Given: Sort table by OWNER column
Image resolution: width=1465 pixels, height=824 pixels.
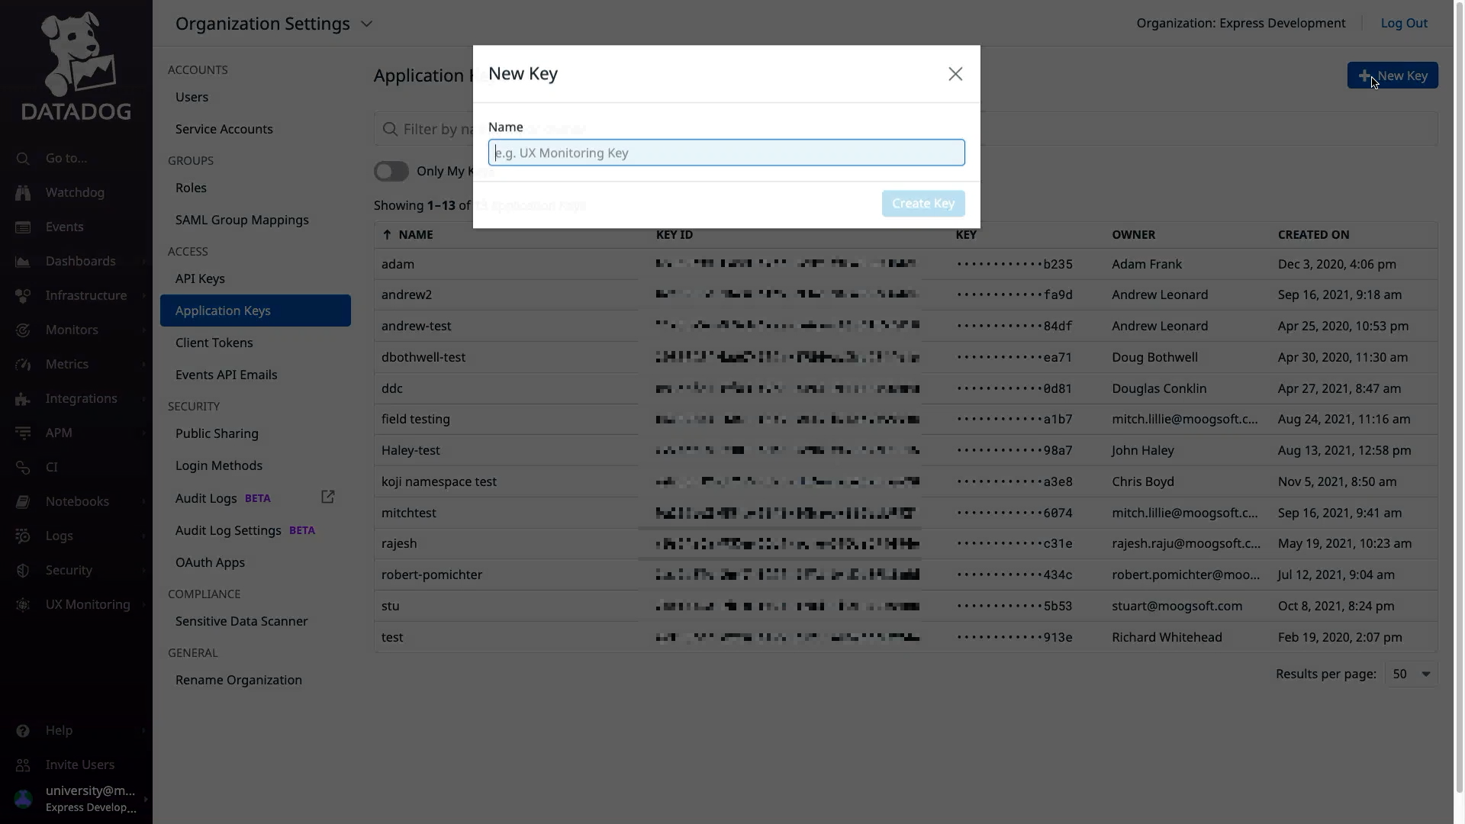Looking at the screenshot, I should (1133, 235).
